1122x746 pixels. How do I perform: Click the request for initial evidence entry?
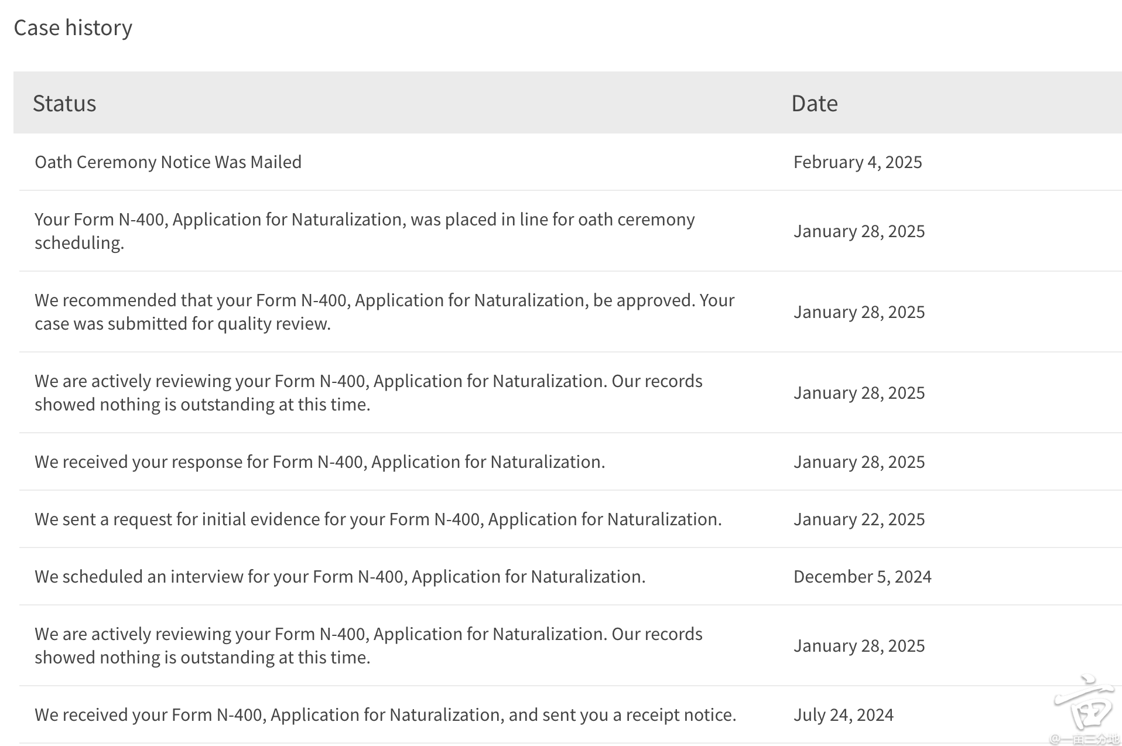378,519
